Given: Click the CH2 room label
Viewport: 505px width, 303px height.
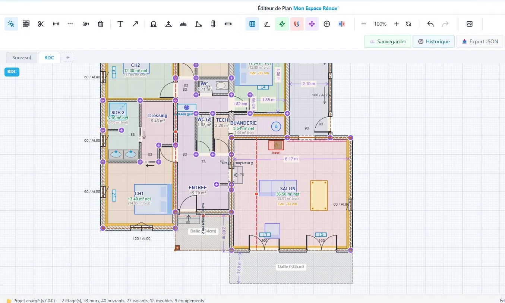Looking at the screenshot, I should (135, 65).
